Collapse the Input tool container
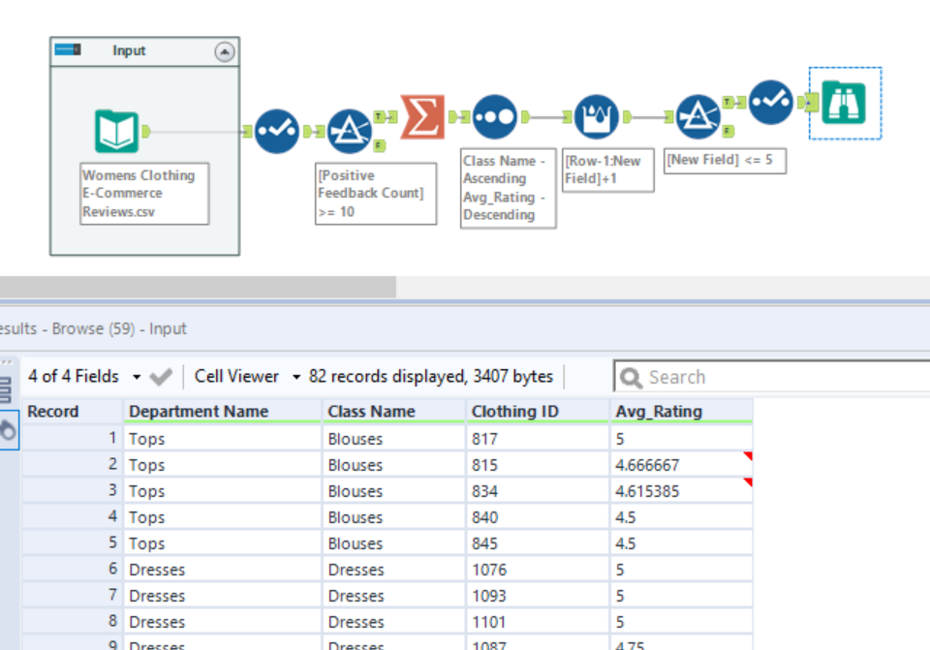 point(225,52)
